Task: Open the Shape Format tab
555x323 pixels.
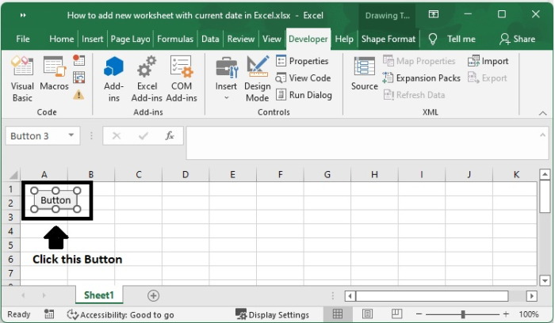Action: click(x=388, y=39)
